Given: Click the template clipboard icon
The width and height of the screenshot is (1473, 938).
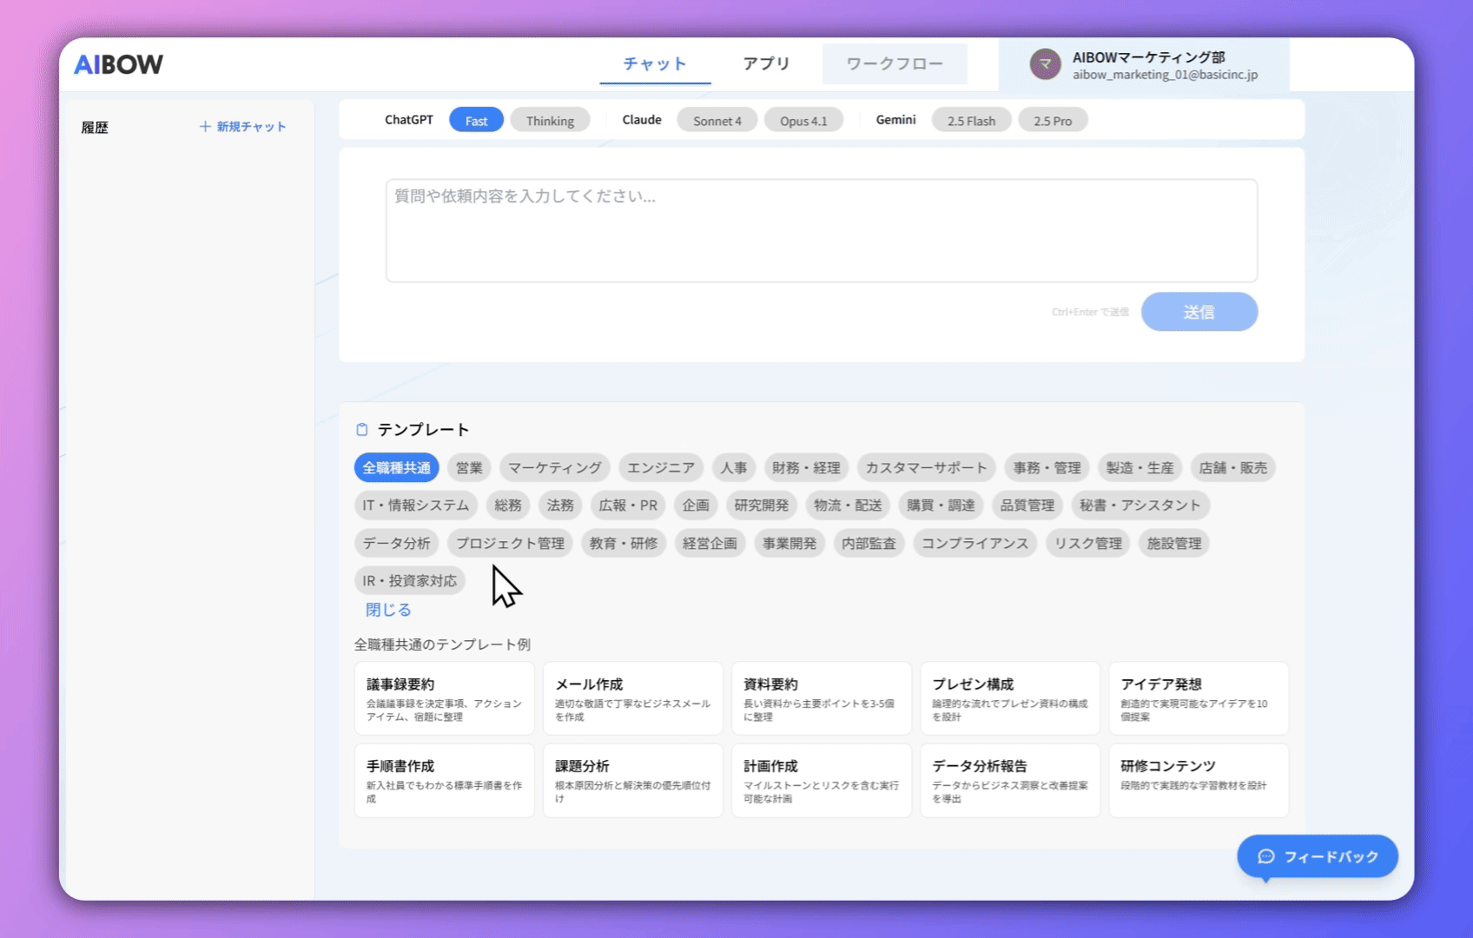Looking at the screenshot, I should [x=362, y=430].
